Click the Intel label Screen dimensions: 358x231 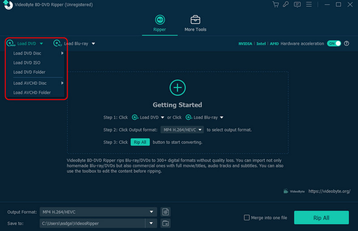261,44
